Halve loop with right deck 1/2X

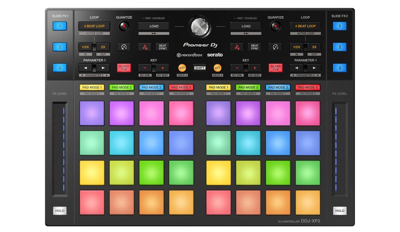pyautogui.click(x=296, y=47)
